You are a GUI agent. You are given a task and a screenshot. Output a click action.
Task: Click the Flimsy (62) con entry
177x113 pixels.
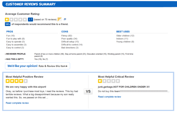tap(67, 36)
